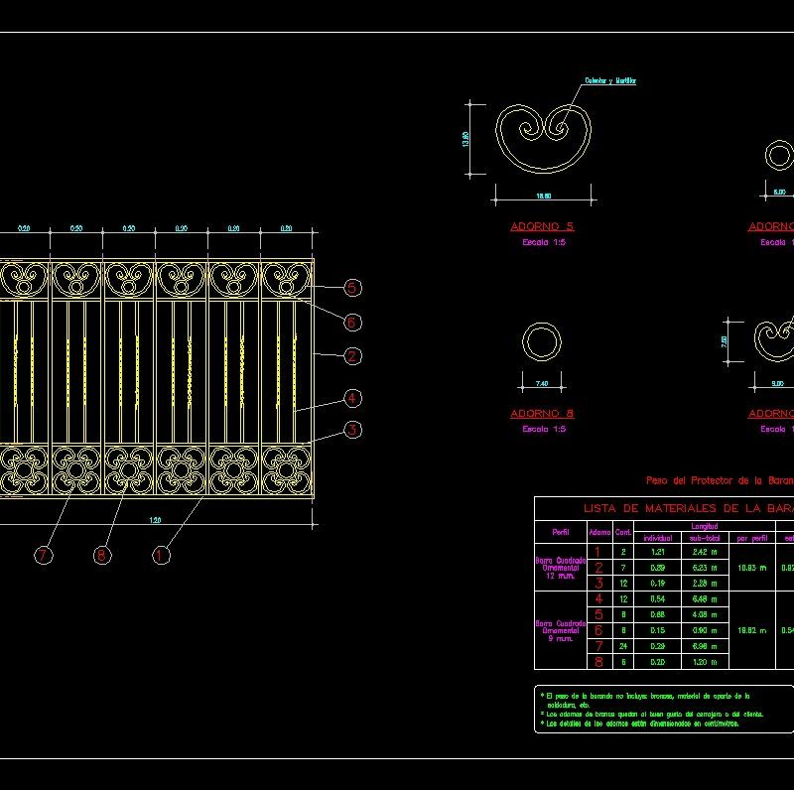Click callout balloon number 5 on railing
794x790 pixels.
pos(350,287)
